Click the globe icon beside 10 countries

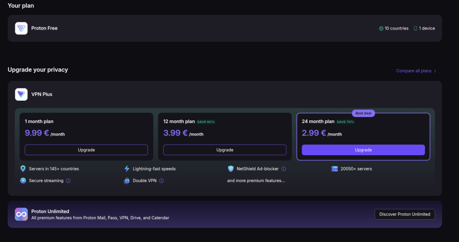click(381, 28)
